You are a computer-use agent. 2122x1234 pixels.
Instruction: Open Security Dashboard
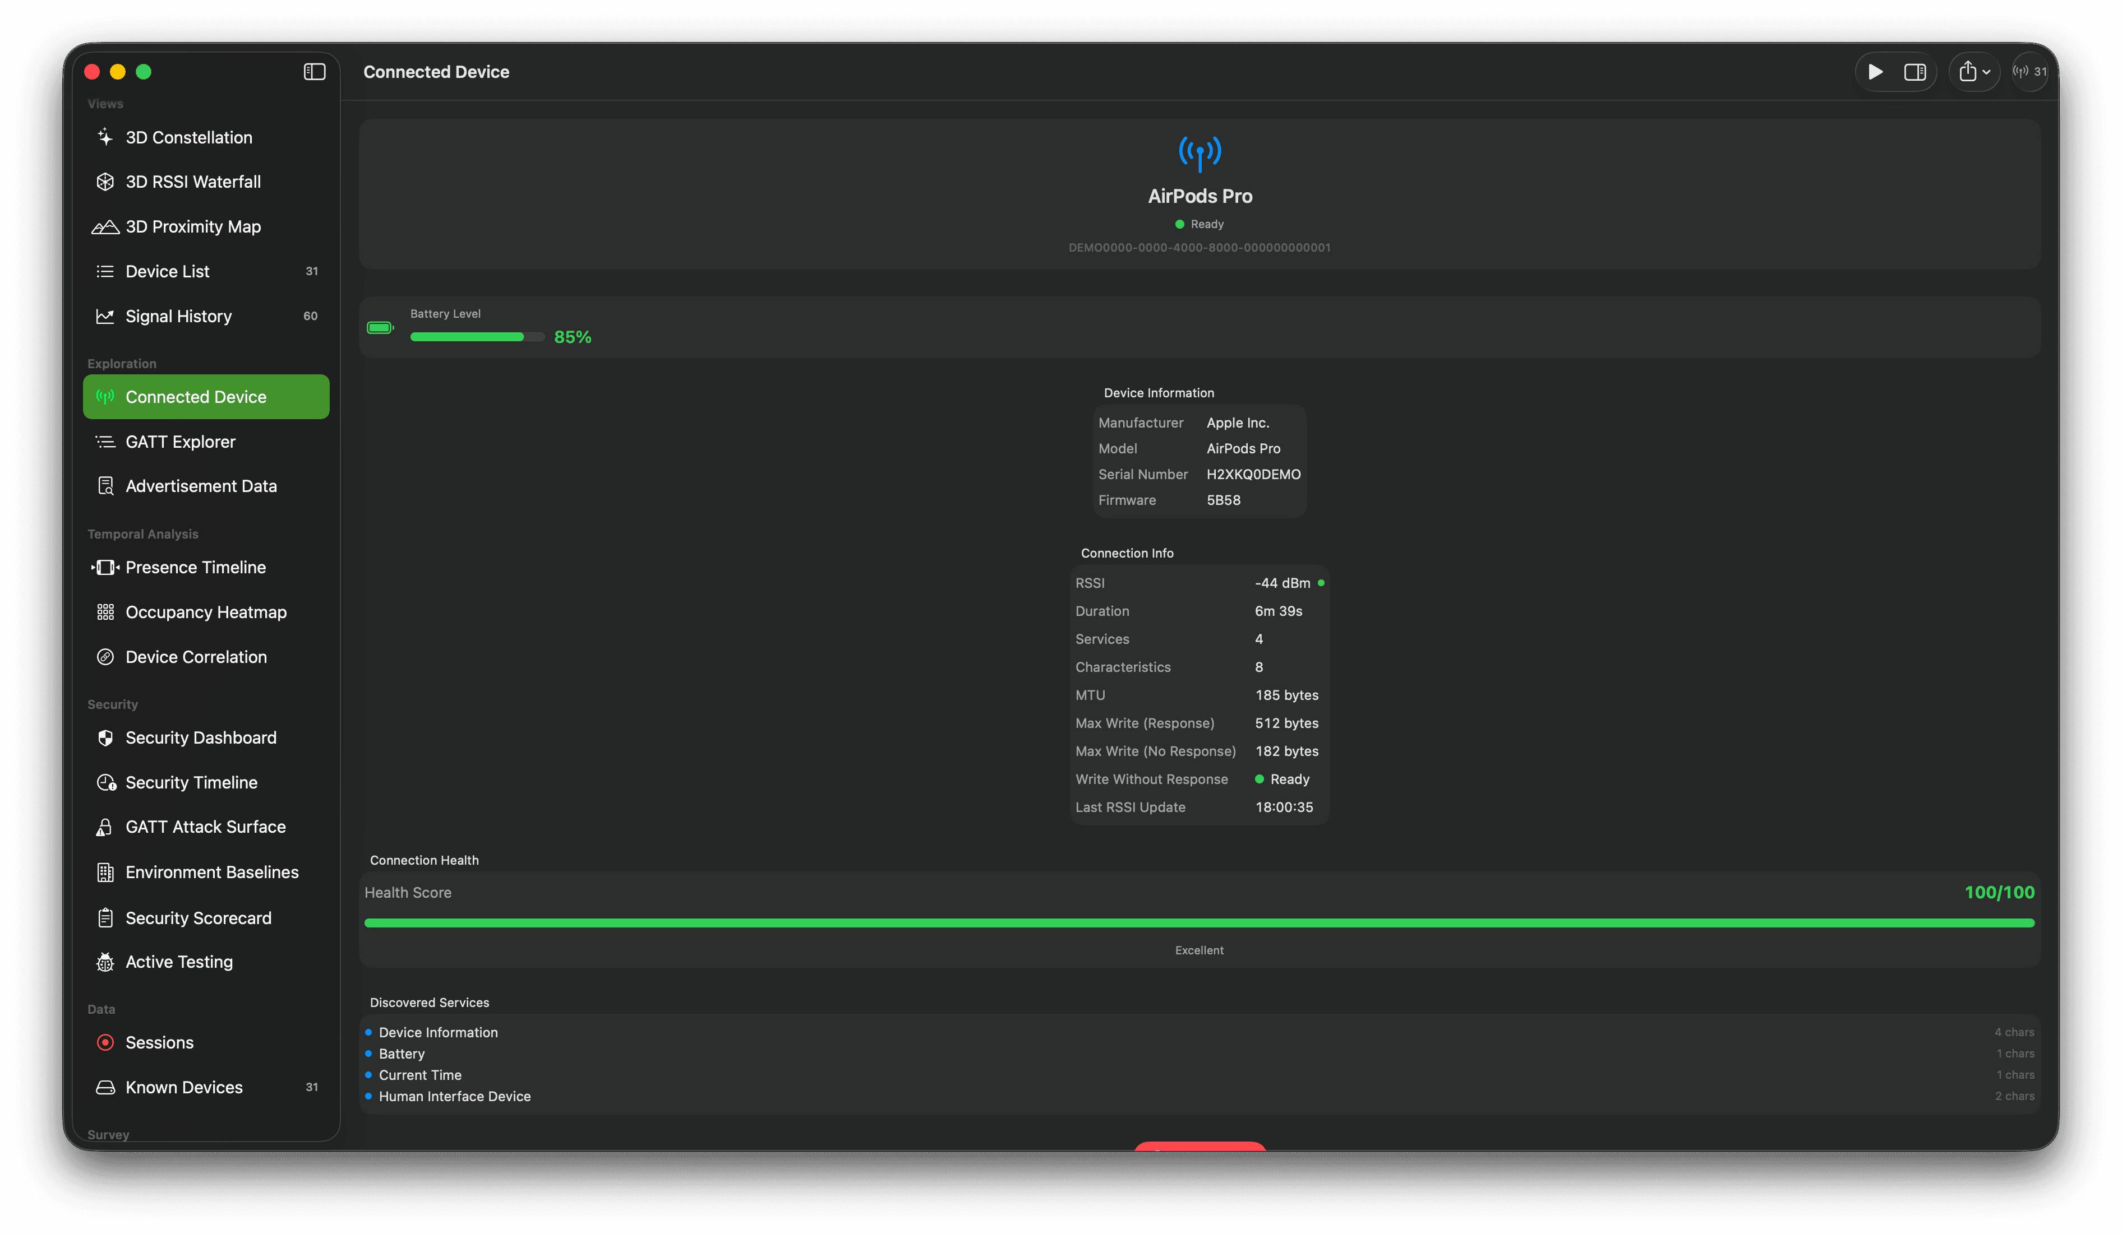tap(206, 737)
